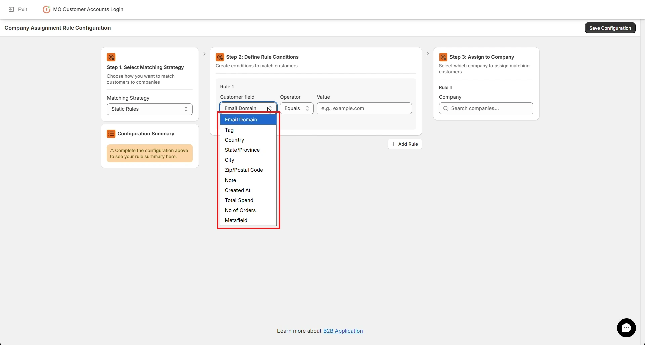The image size is (645, 345).
Task: Click the Rule 1 label in Step 3
Action: [445, 87]
